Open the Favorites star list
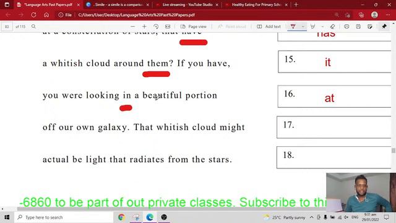Screen dimensions: 396x223 pos(348,15)
